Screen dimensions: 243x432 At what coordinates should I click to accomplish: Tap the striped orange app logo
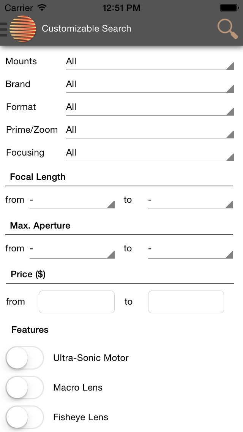click(23, 29)
